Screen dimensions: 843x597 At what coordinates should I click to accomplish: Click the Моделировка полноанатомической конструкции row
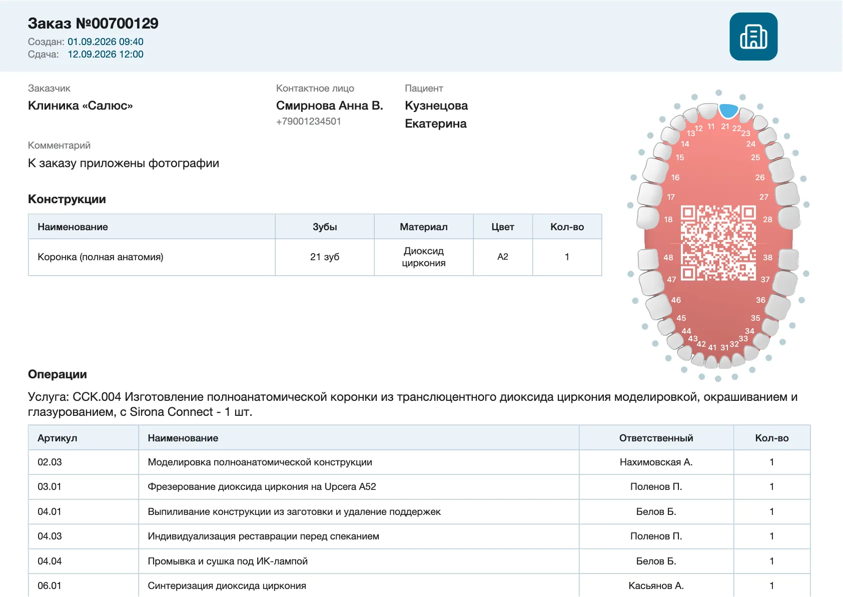(x=419, y=462)
